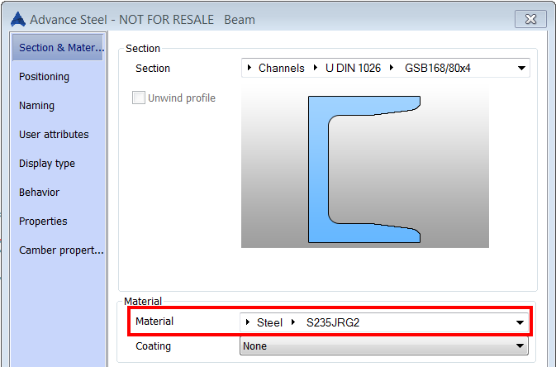
Task: Click the S235JRG2 material text
Action: 333,322
